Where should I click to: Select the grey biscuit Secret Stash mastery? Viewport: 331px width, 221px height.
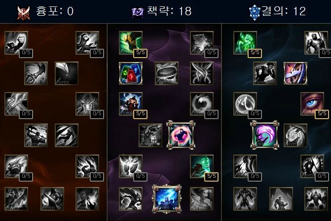[167, 73]
